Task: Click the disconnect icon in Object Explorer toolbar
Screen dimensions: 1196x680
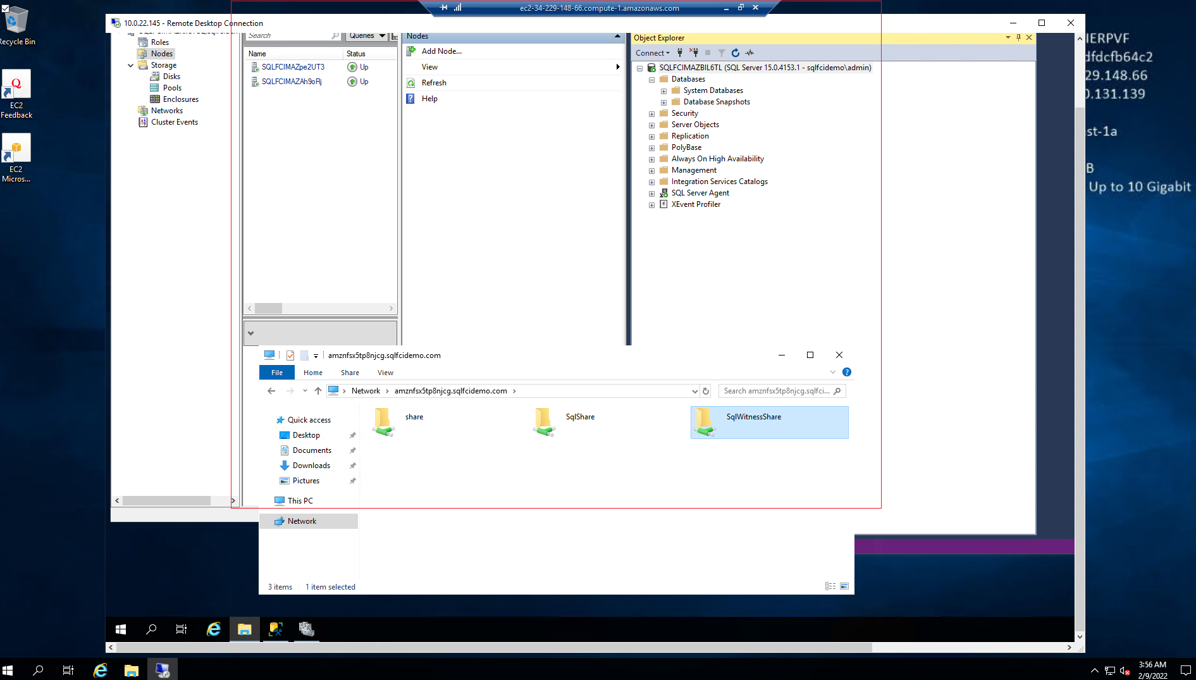Action: pos(694,53)
